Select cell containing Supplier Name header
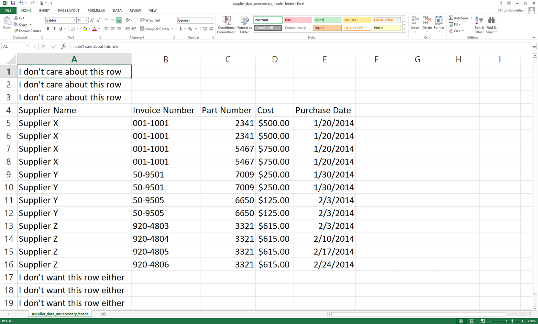This screenshot has height=324, width=538. (x=74, y=110)
